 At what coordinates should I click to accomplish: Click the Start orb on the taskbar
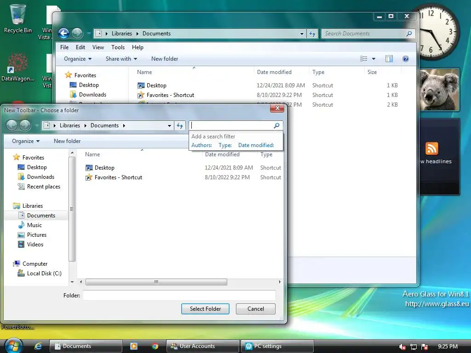[13, 346]
